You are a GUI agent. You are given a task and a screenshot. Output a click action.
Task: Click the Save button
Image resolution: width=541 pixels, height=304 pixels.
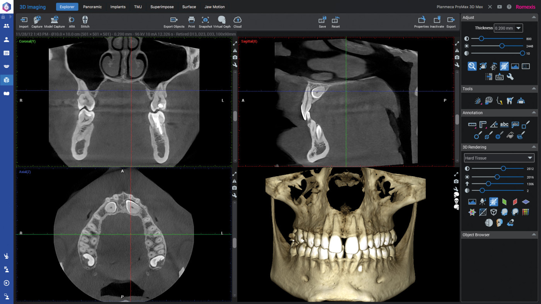[x=322, y=22]
